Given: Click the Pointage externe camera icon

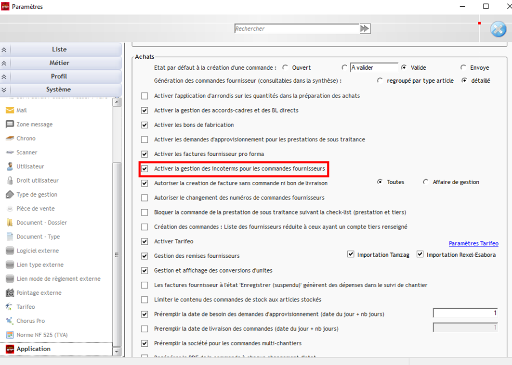Looking at the screenshot, I should point(10,293).
